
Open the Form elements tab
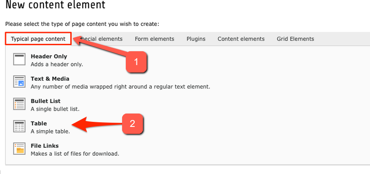[x=154, y=39]
